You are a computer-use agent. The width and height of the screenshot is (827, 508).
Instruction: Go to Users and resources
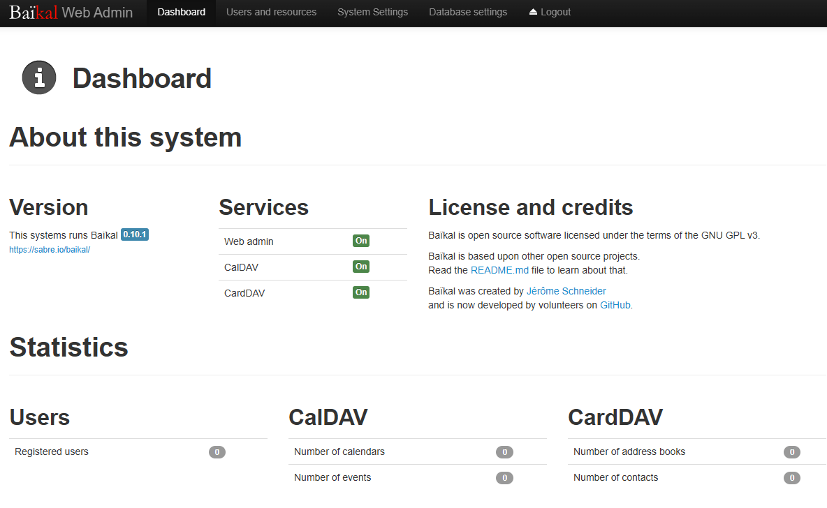pyautogui.click(x=271, y=12)
